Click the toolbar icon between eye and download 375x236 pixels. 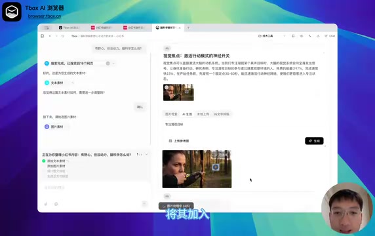pos(310,36)
